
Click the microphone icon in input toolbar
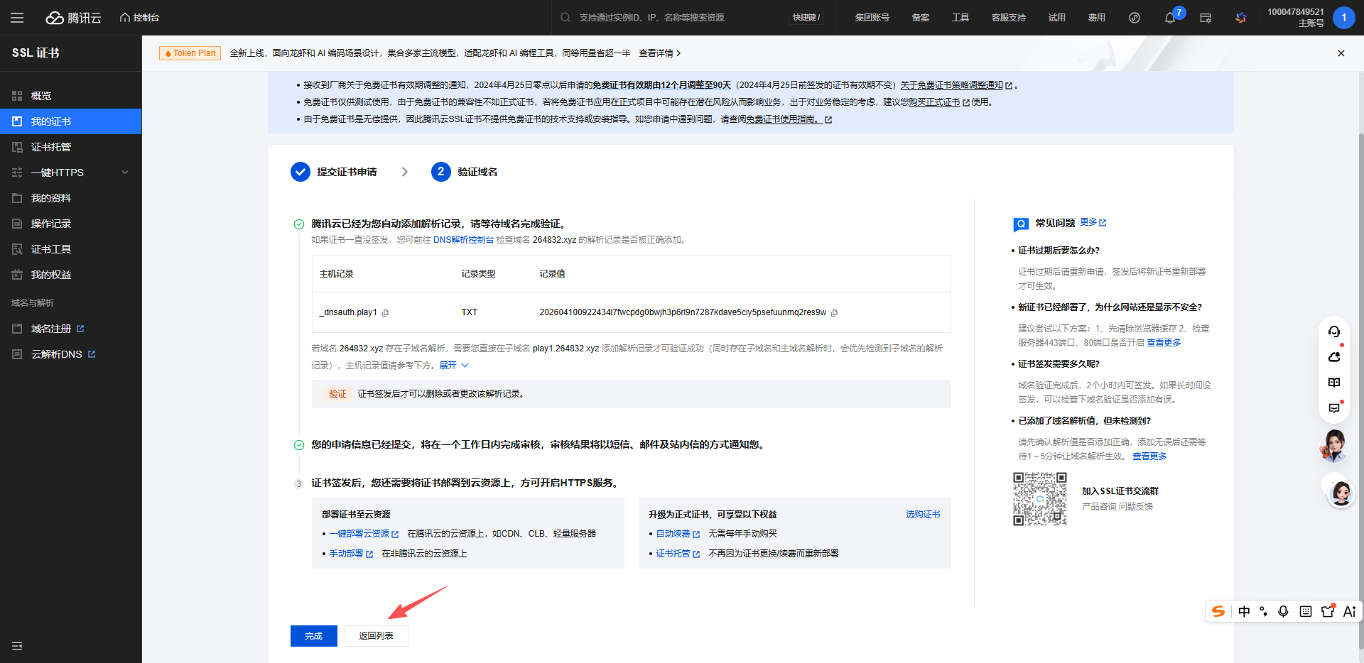coord(1283,611)
